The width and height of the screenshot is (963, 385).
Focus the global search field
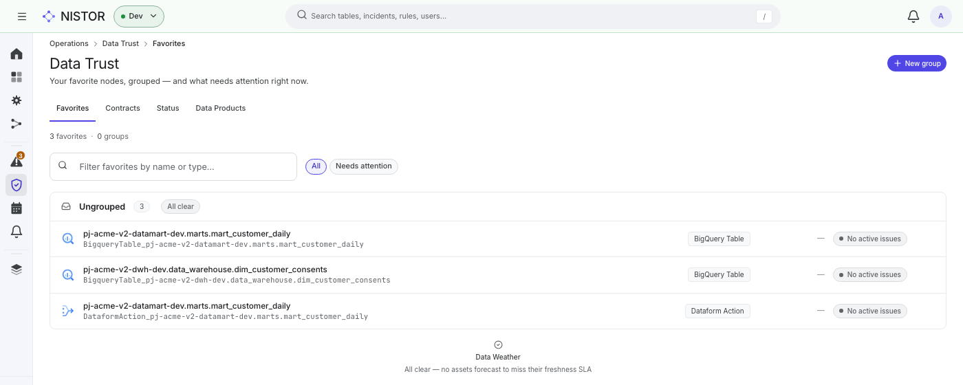click(x=532, y=16)
